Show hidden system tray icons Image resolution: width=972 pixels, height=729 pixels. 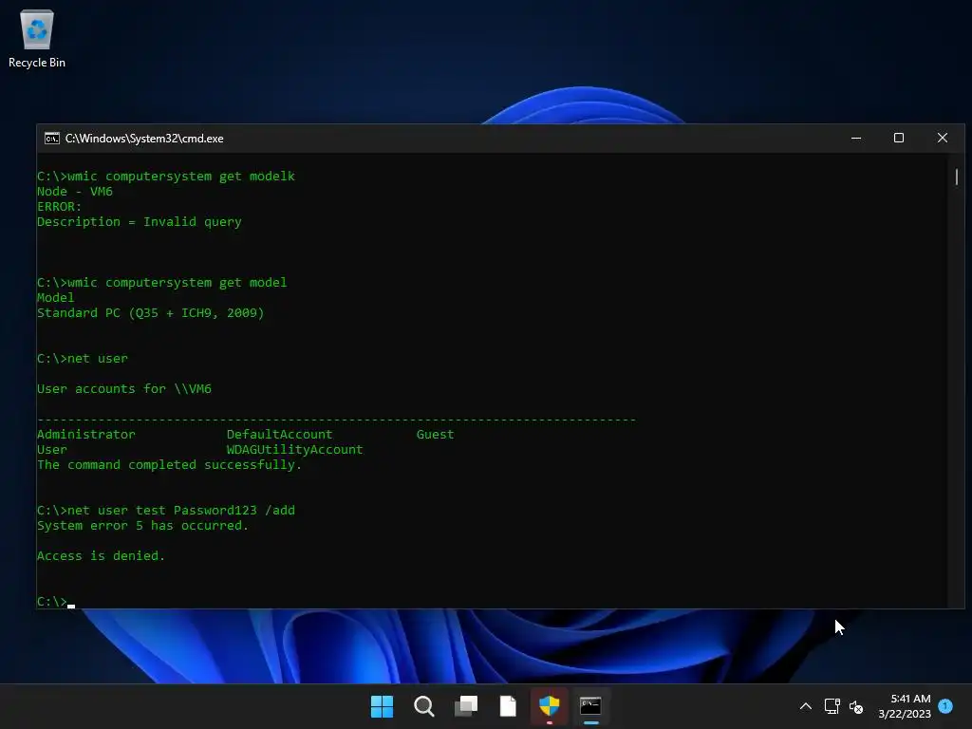point(806,706)
